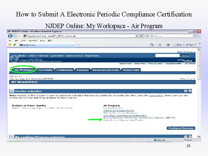This screenshot has width=208, height=156.
Task: Click the browser Forward arrow
Action: (x=16, y=36)
